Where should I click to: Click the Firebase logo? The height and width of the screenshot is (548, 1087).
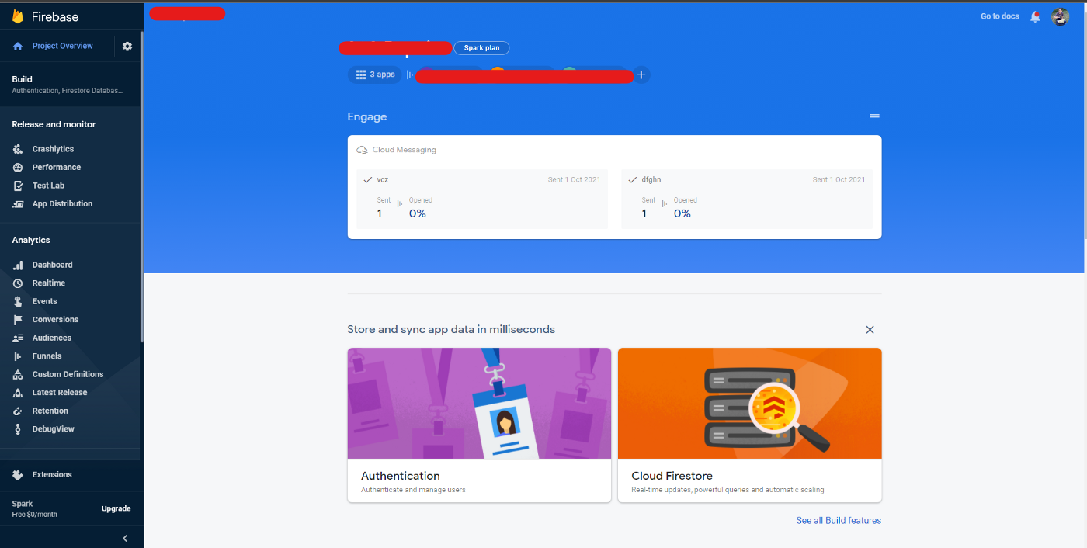point(18,16)
